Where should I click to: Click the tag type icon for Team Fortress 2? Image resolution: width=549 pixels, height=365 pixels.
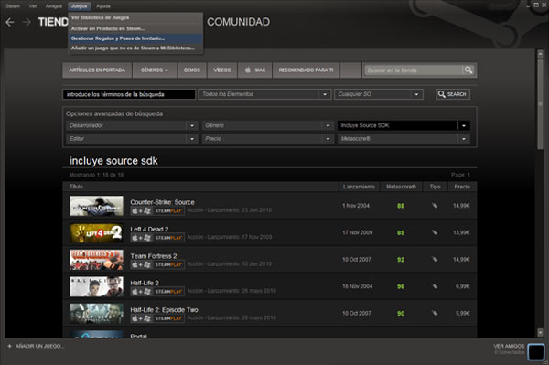coord(435,259)
